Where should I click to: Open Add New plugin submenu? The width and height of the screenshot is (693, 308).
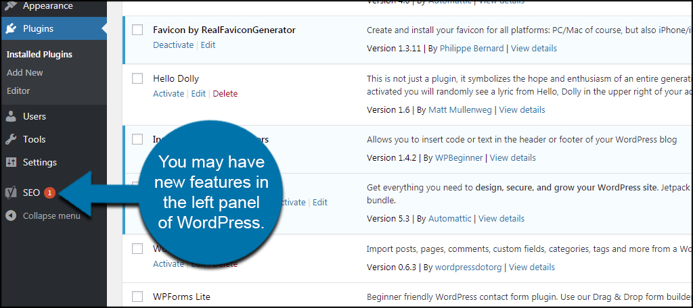(25, 73)
